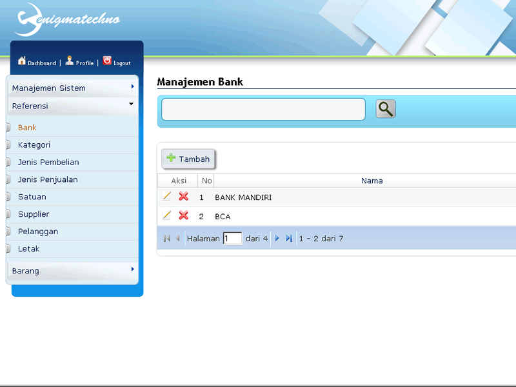Click the enigmatechno logo
Viewport: 516px width, 387px height.
tap(68, 20)
